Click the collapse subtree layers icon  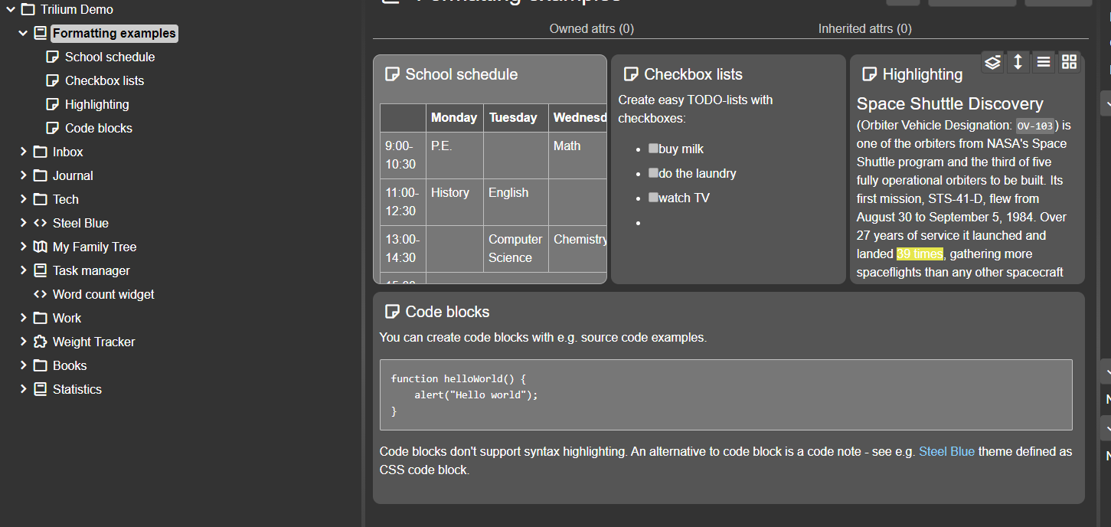tap(992, 63)
